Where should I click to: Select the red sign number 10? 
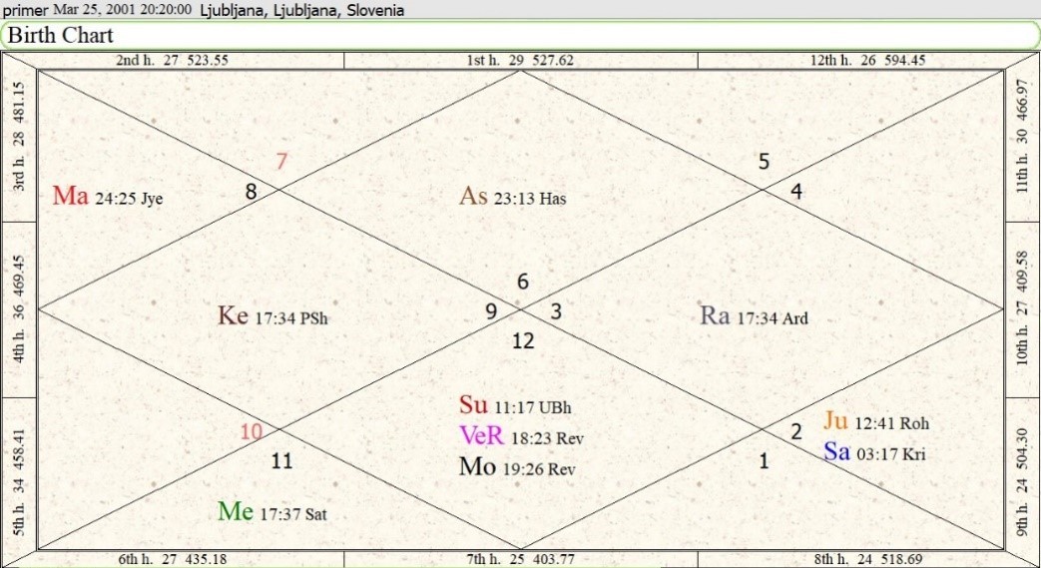tap(251, 432)
